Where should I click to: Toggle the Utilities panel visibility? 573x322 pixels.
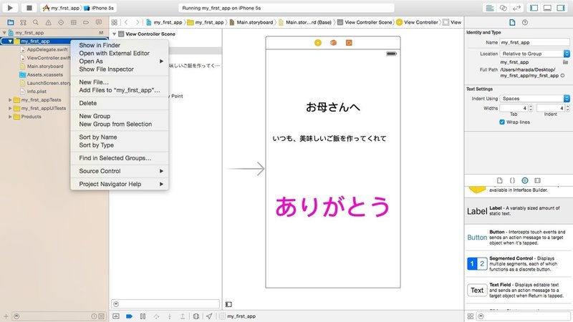561,8
